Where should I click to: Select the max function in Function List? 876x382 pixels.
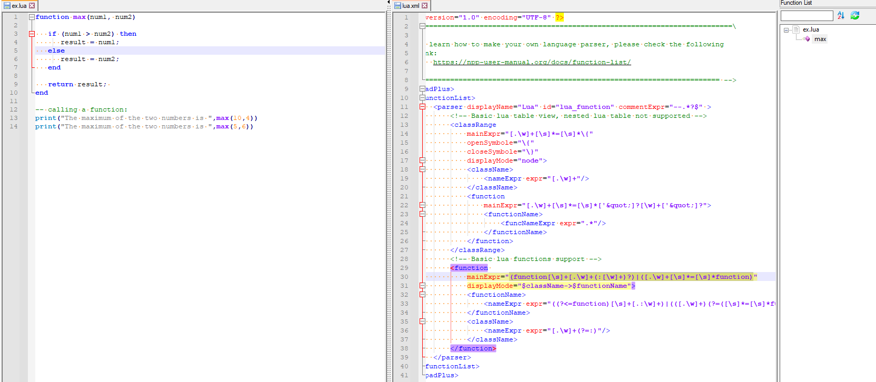(x=820, y=39)
